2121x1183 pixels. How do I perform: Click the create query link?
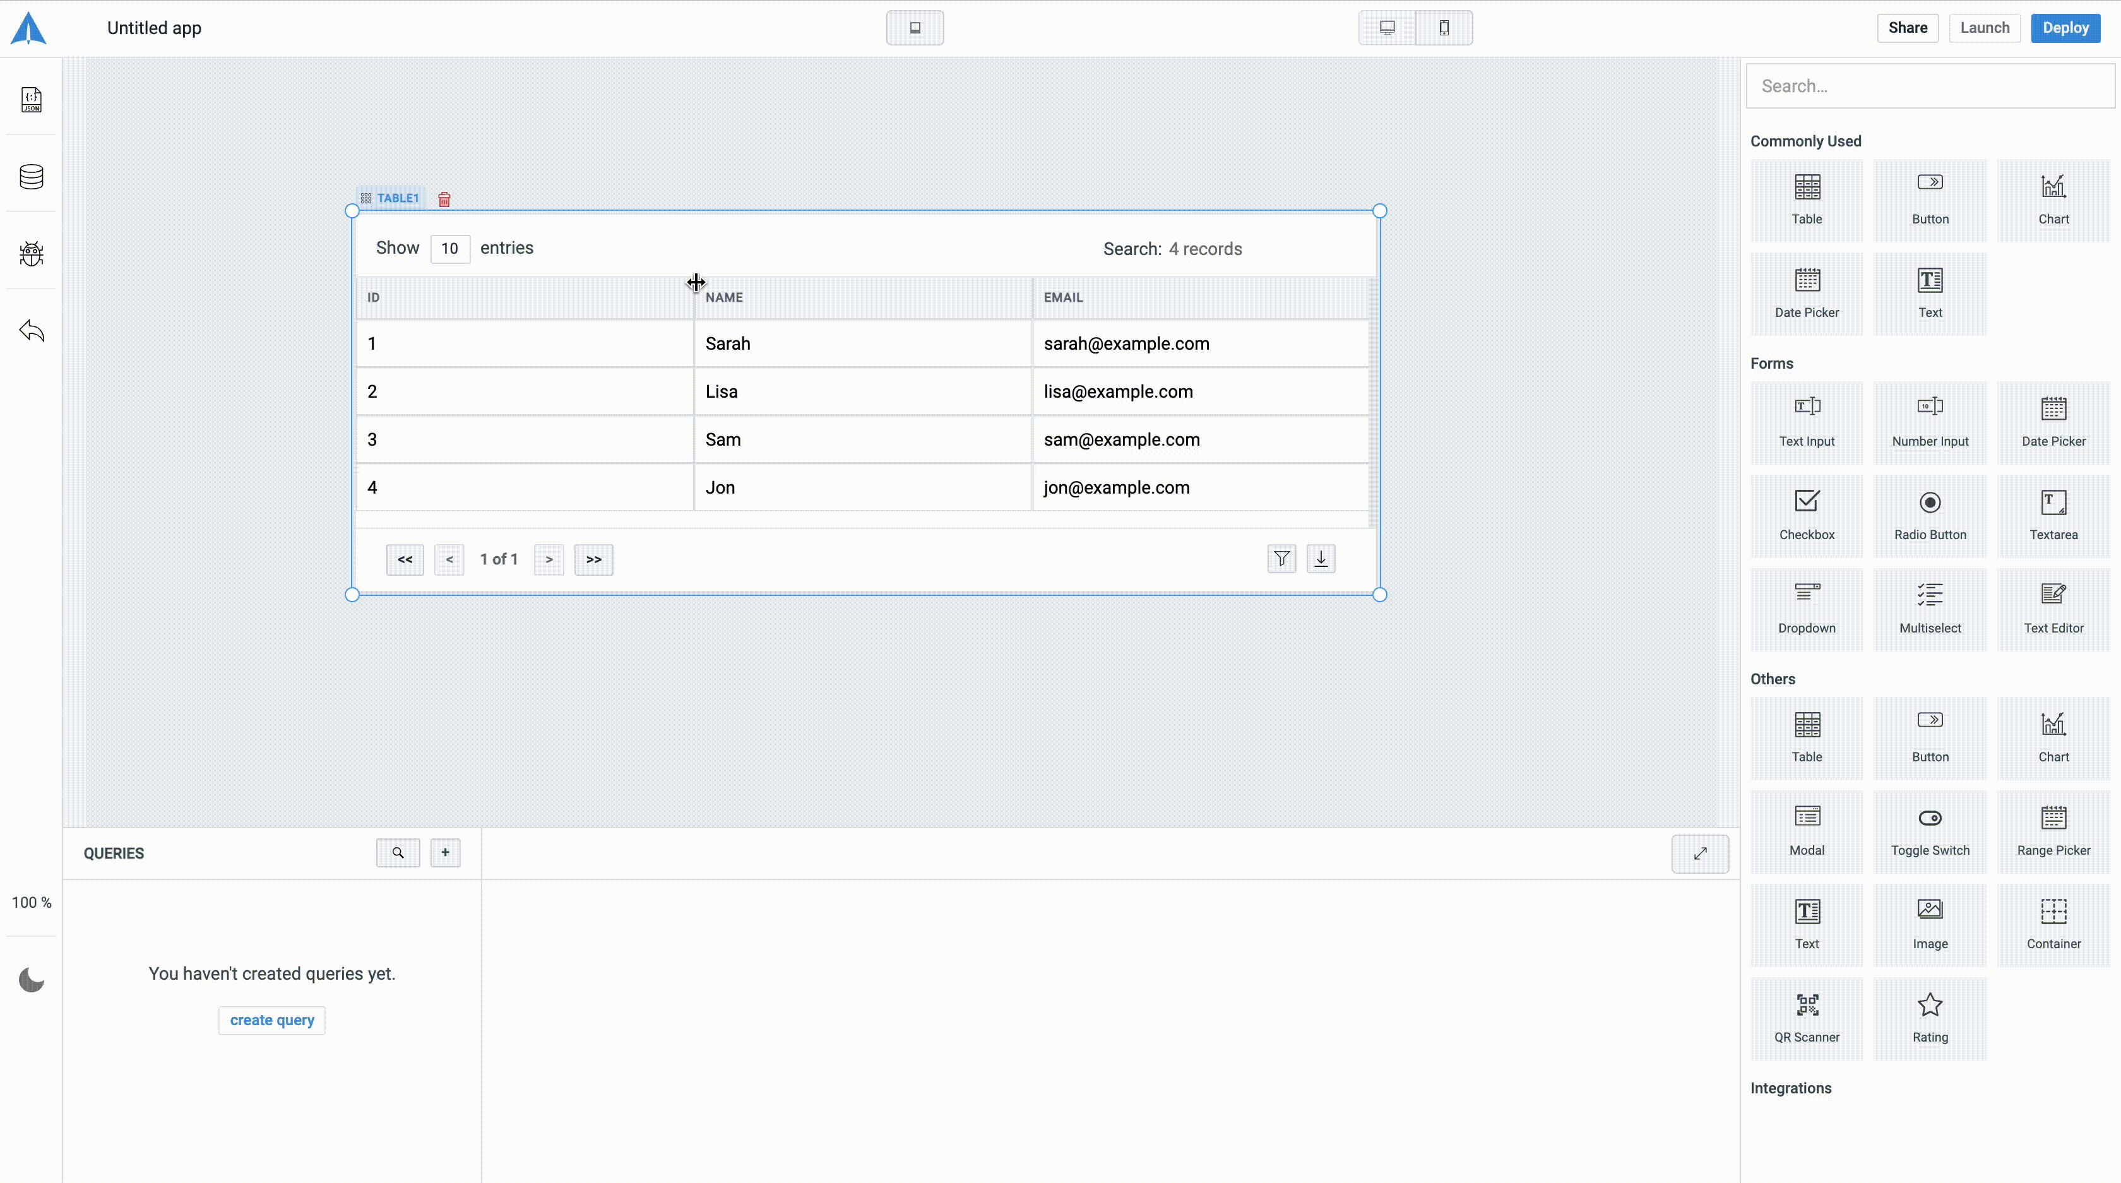(x=271, y=1020)
